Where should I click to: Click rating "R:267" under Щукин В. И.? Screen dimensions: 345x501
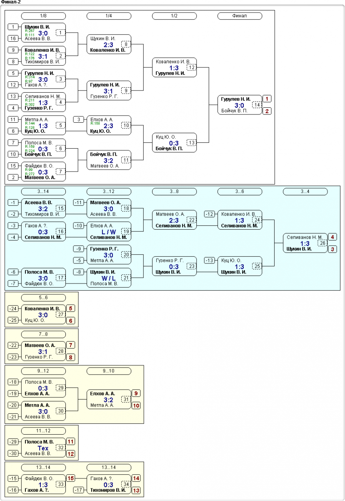(29, 31)
